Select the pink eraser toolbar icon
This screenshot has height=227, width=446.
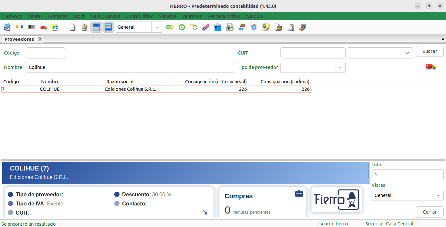point(206,27)
